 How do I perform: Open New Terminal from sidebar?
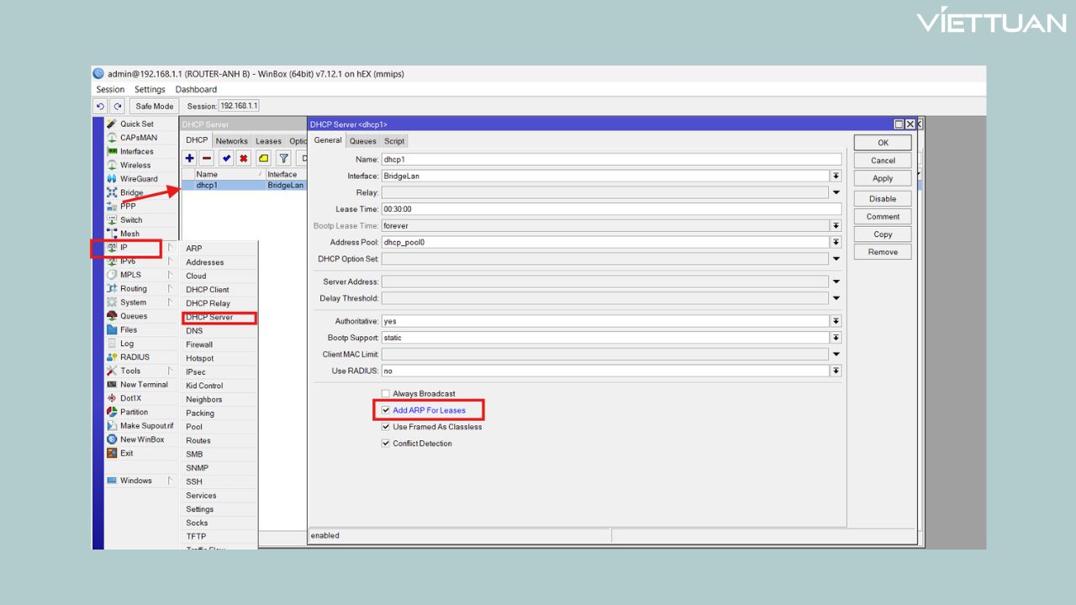point(144,385)
